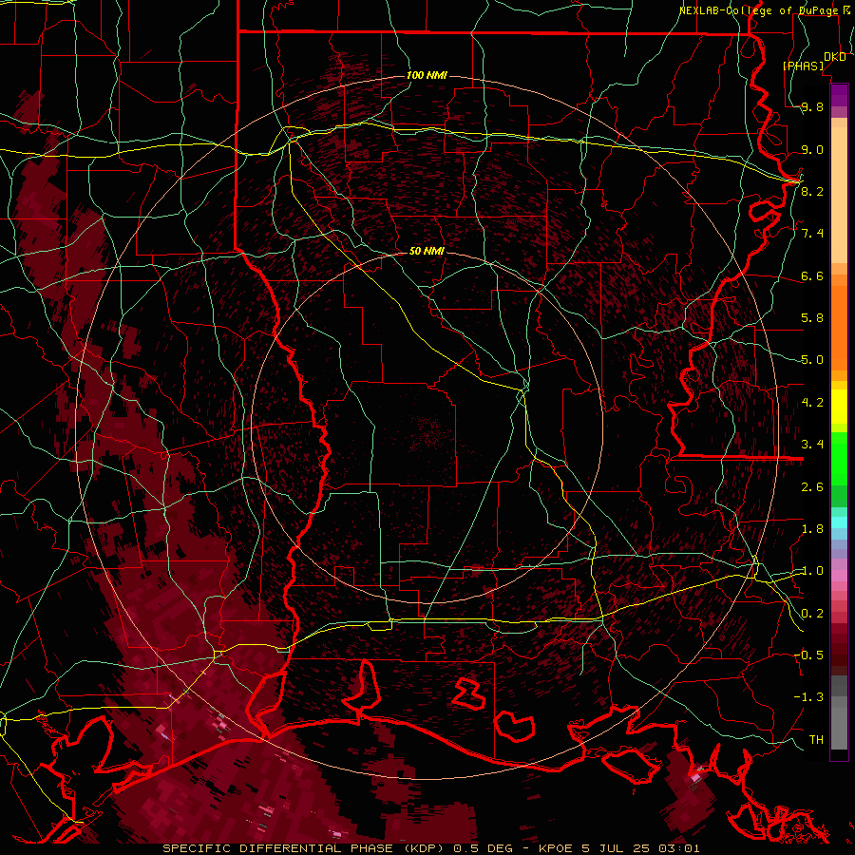The image size is (855, 855).
Task: Click the 5.0 value on the color scale
Action: coord(812,360)
